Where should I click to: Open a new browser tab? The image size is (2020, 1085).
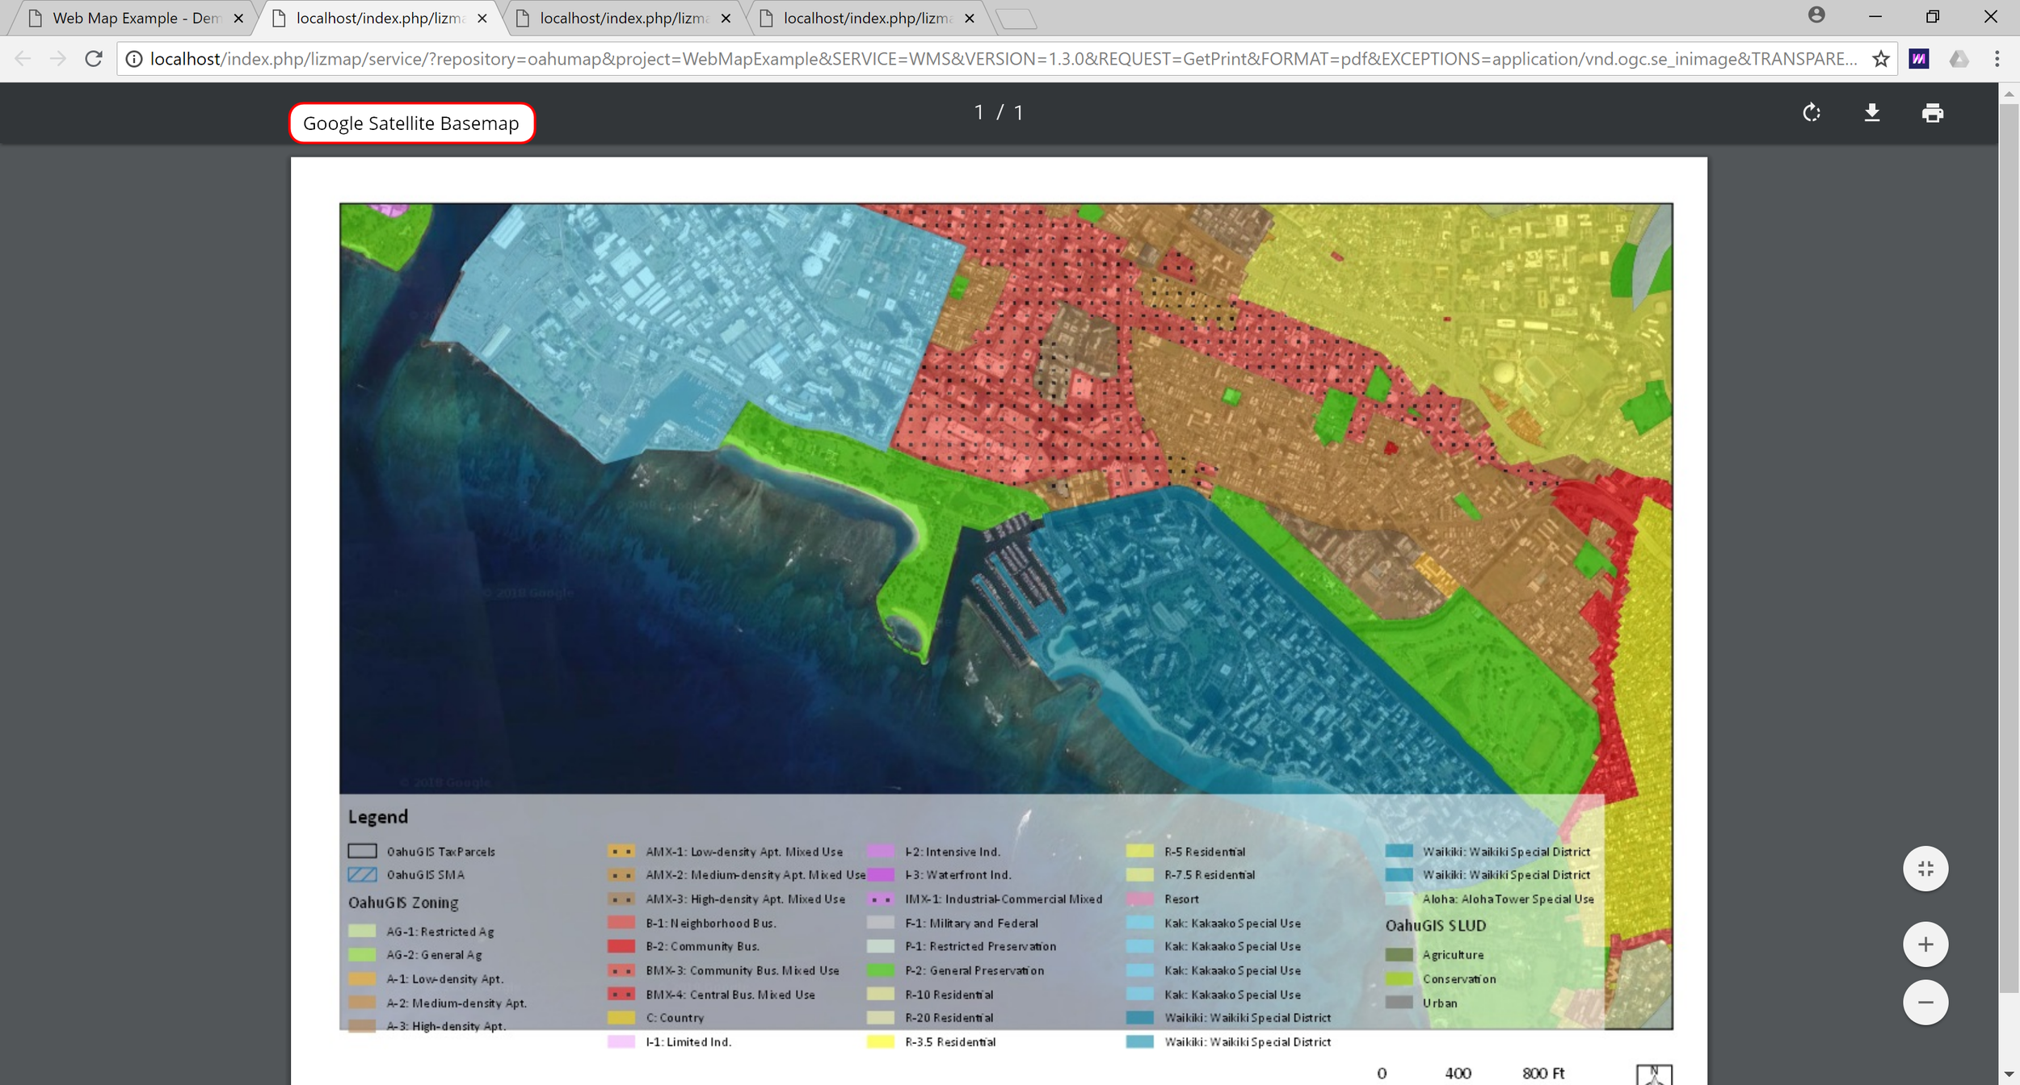[1016, 18]
